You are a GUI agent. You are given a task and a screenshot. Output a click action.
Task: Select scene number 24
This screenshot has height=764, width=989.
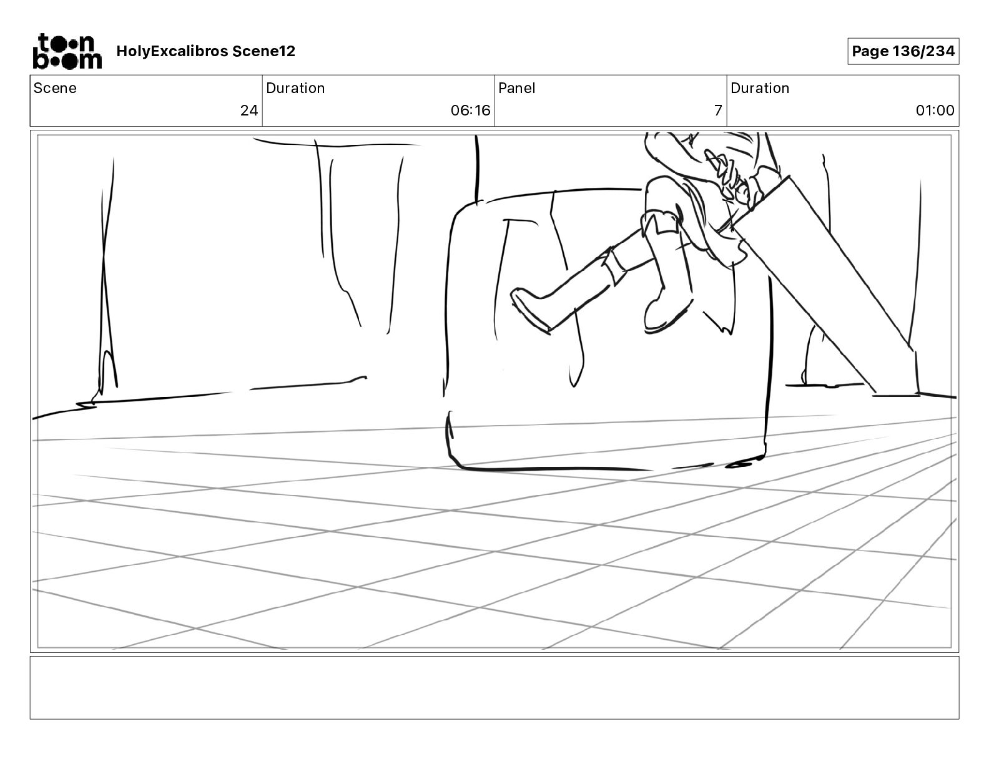point(248,110)
